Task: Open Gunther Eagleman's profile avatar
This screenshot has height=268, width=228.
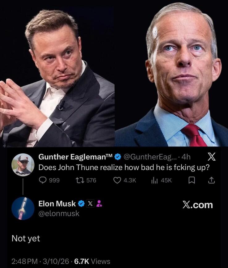Action: pyautogui.click(x=23, y=164)
